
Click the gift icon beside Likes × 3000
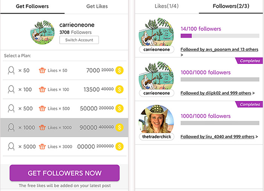(42, 147)
